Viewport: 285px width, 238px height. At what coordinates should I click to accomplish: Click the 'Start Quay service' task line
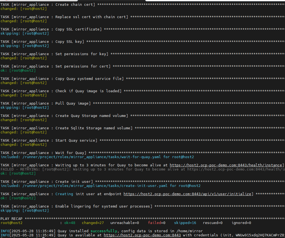(x=142, y=140)
